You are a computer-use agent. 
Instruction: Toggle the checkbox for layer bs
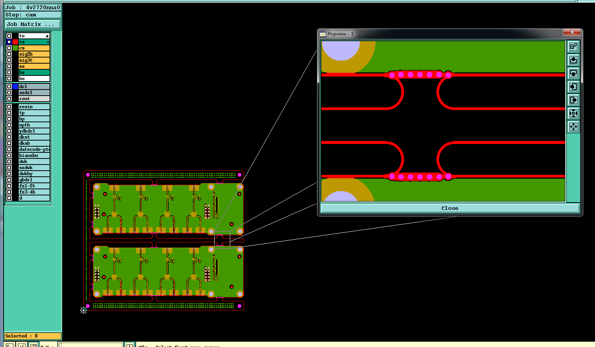tap(9, 72)
